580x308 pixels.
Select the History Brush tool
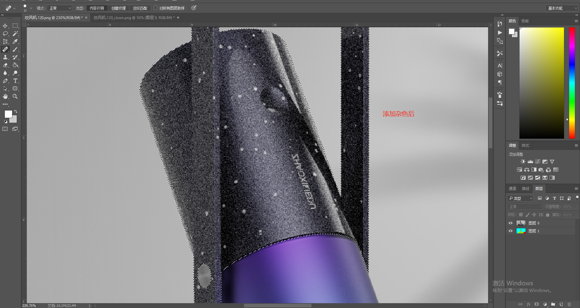point(15,57)
